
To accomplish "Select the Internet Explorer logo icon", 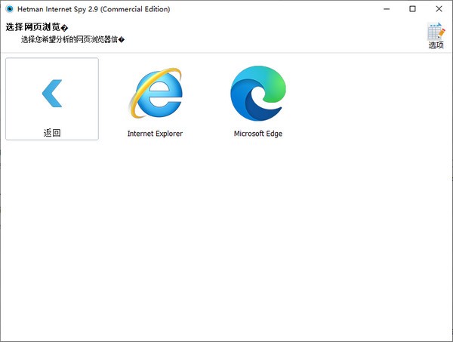I will [x=155, y=93].
